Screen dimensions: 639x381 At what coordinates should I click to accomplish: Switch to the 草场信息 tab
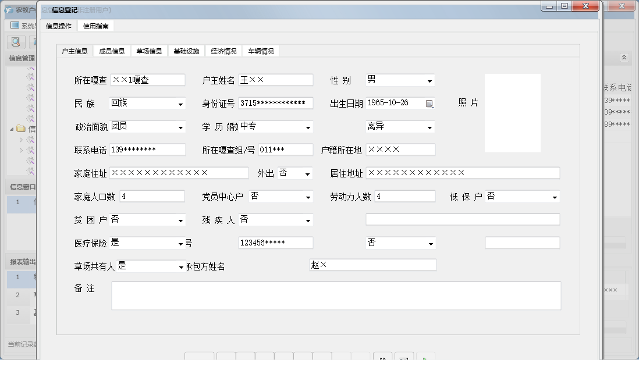click(x=150, y=51)
